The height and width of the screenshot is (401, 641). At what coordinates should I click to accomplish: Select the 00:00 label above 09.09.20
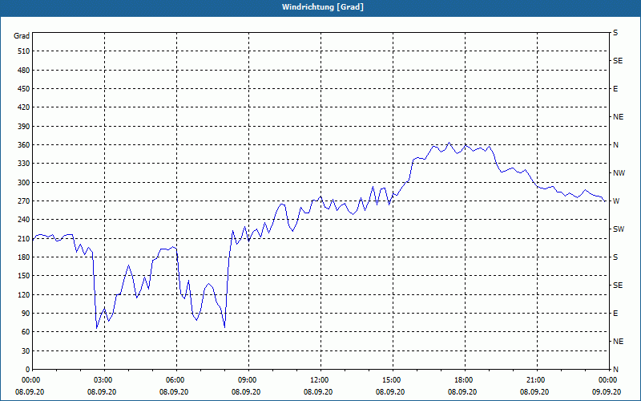tap(608, 380)
